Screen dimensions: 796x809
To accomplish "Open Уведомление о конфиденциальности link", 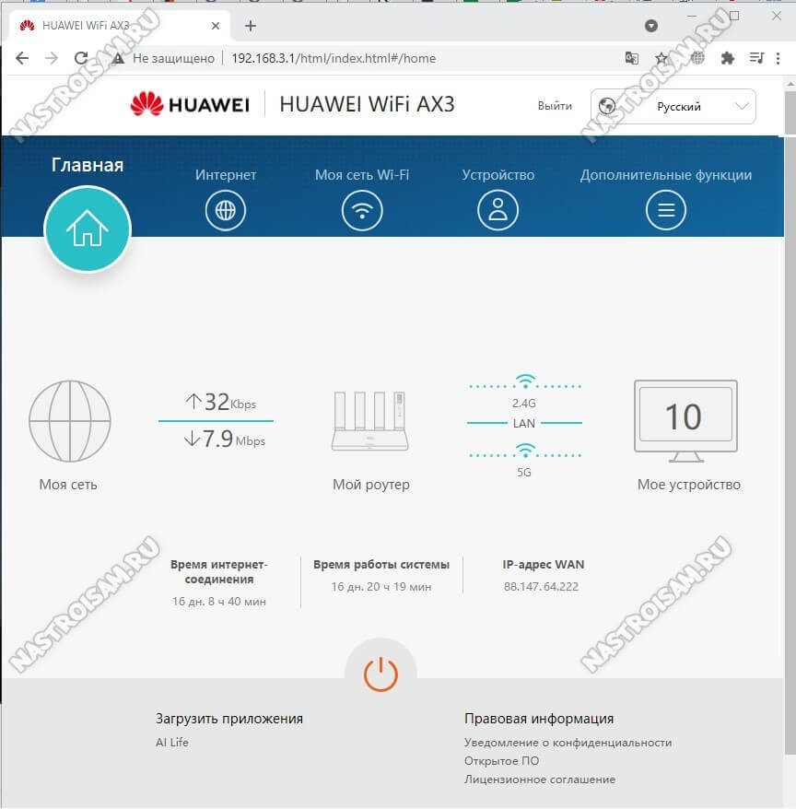I will tap(568, 743).
